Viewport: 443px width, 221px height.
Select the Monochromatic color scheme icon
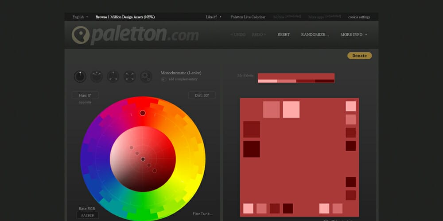[80, 76]
